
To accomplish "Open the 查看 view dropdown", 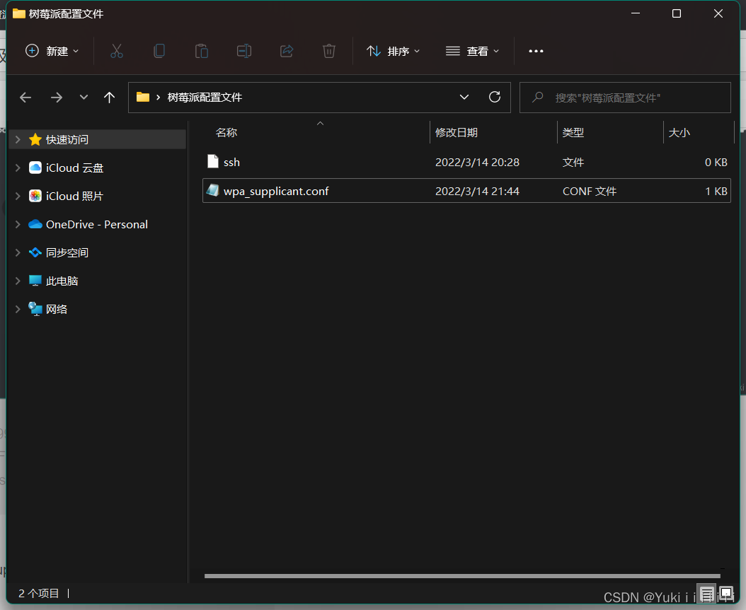I will pyautogui.click(x=472, y=51).
